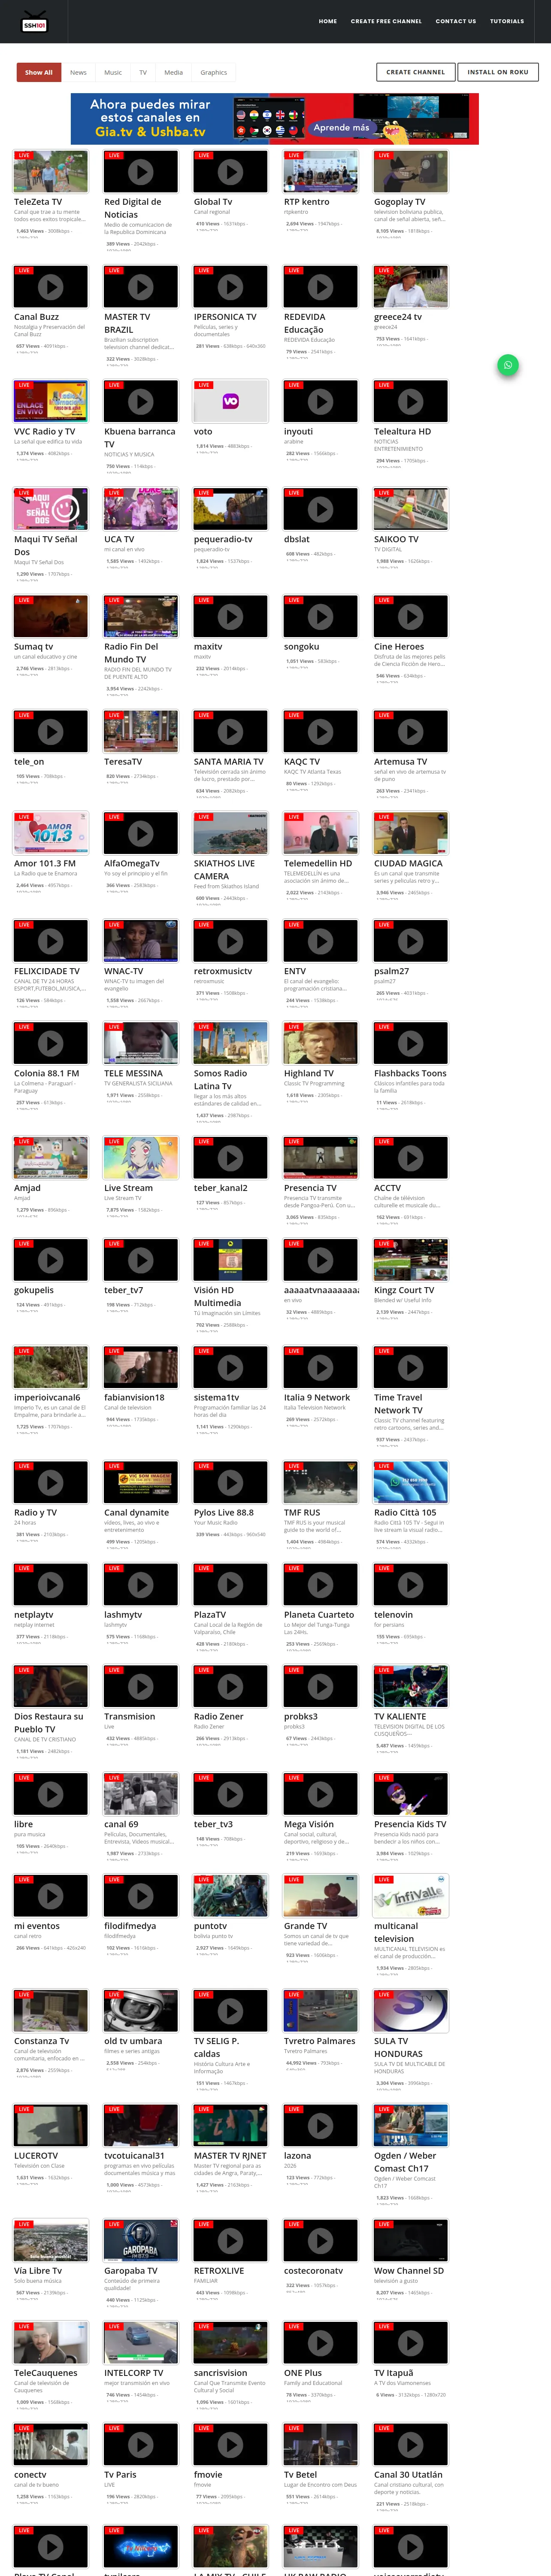Open the Garopaba TV thumbnail
Viewport: 551px width, 2576px height.
coord(141,2241)
